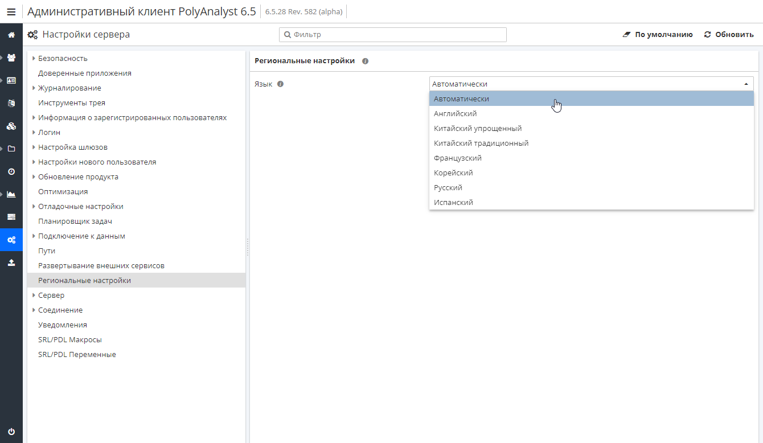Open the translation documents icon in sidebar

[11, 103]
